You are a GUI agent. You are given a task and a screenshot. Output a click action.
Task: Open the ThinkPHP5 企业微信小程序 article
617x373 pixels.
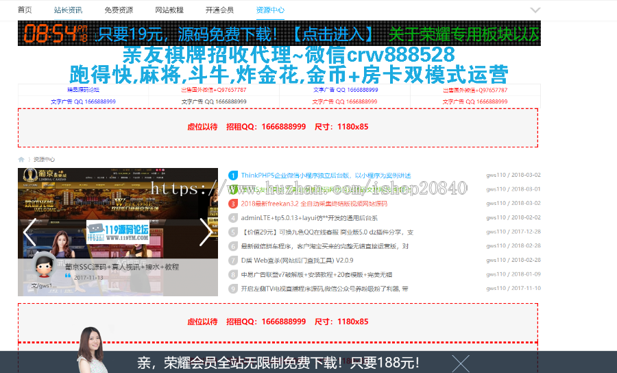326,176
